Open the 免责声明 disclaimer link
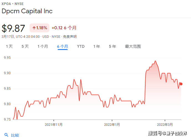 [x=70, y=37]
